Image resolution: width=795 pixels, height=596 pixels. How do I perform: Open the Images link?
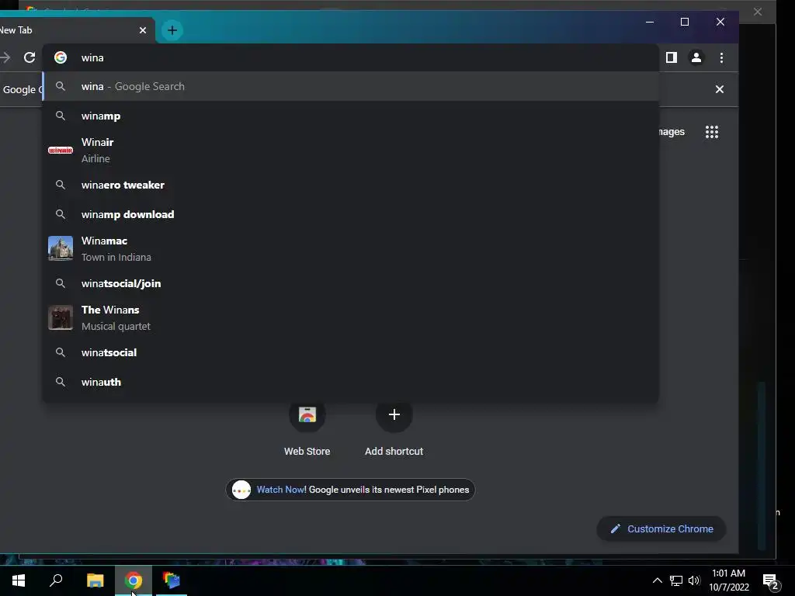(x=672, y=132)
